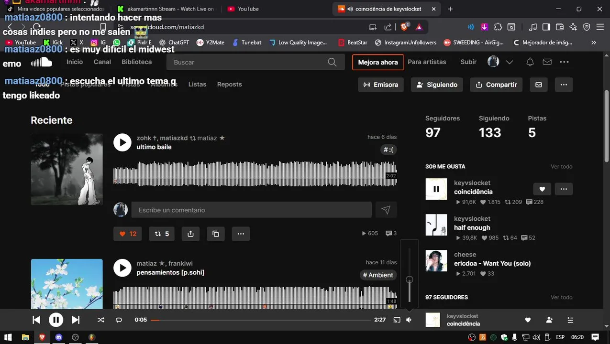Click the Buscar search field

[x=255, y=62]
